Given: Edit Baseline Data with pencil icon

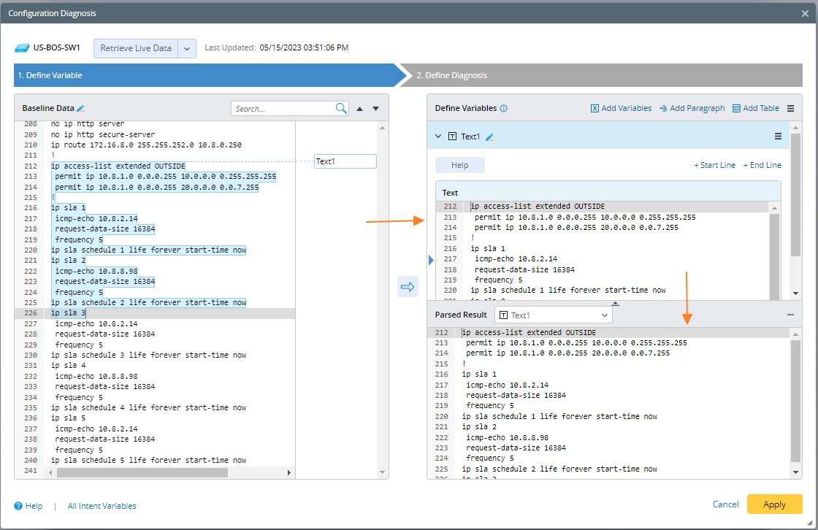Looking at the screenshot, I should click(x=80, y=109).
